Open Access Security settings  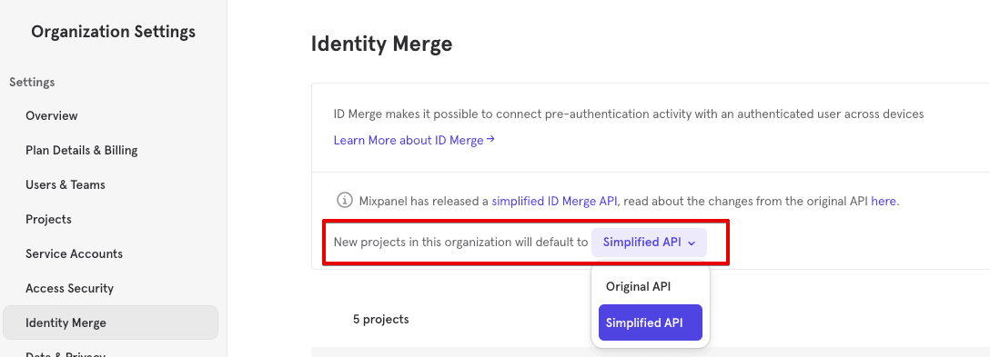(x=69, y=288)
